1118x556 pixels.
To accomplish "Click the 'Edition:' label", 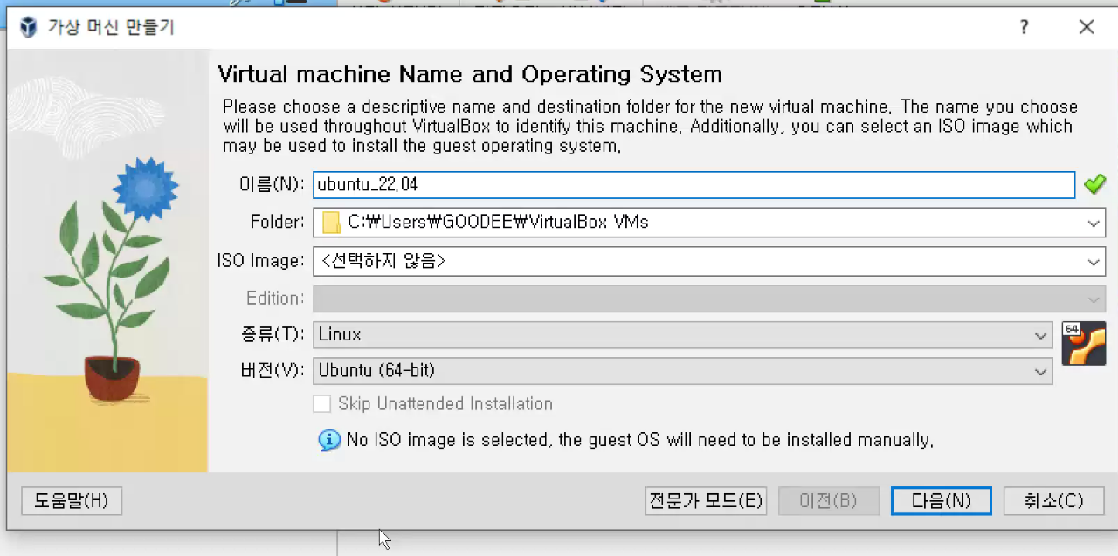I will pos(275,298).
